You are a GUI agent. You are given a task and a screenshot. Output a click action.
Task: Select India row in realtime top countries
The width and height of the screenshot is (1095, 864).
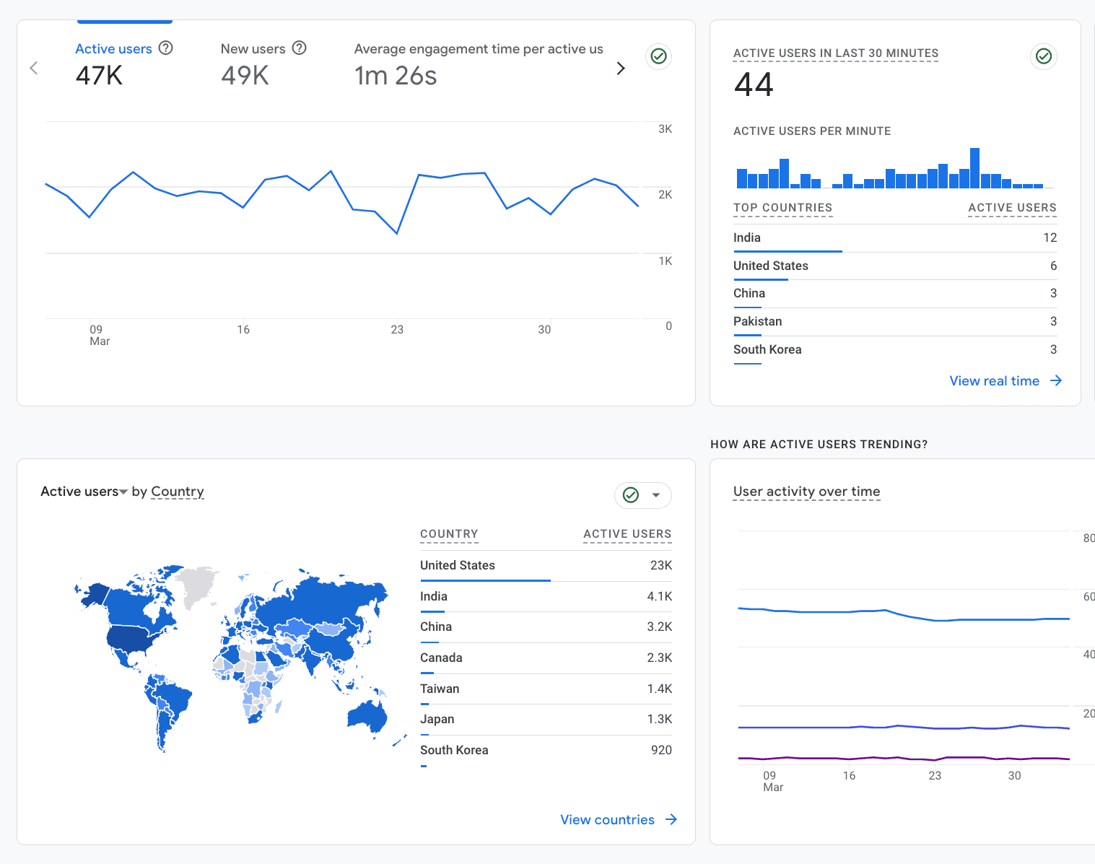pos(895,238)
